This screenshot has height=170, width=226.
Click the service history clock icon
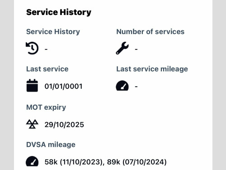pos(32,48)
